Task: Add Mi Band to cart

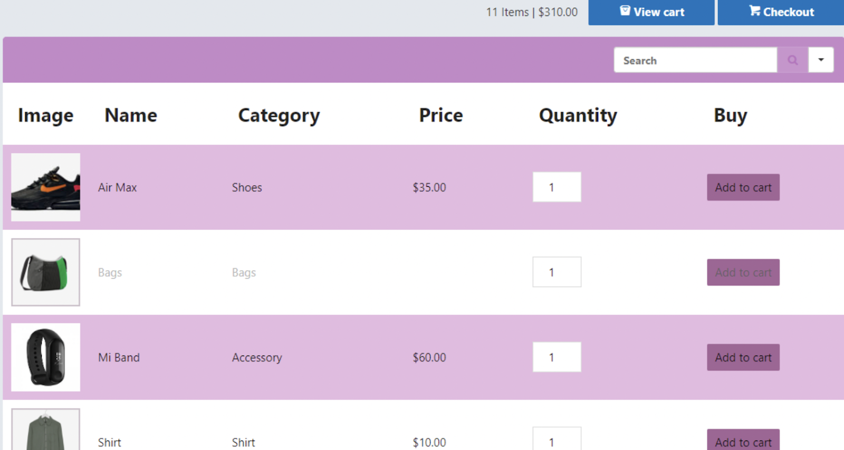Action: point(743,357)
